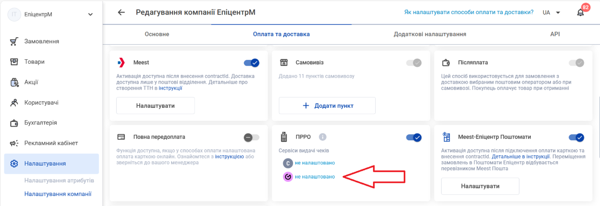
Task: Open Налаштування компанії submenu item
Action: [58, 194]
